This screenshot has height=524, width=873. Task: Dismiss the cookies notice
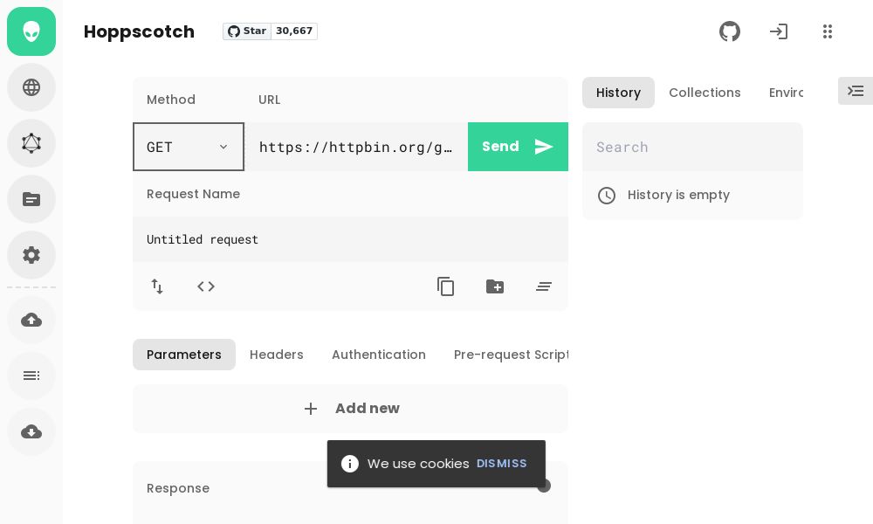pyautogui.click(x=502, y=464)
